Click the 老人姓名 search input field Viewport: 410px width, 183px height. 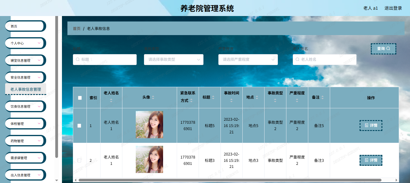pyautogui.click(x=324, y=60)
